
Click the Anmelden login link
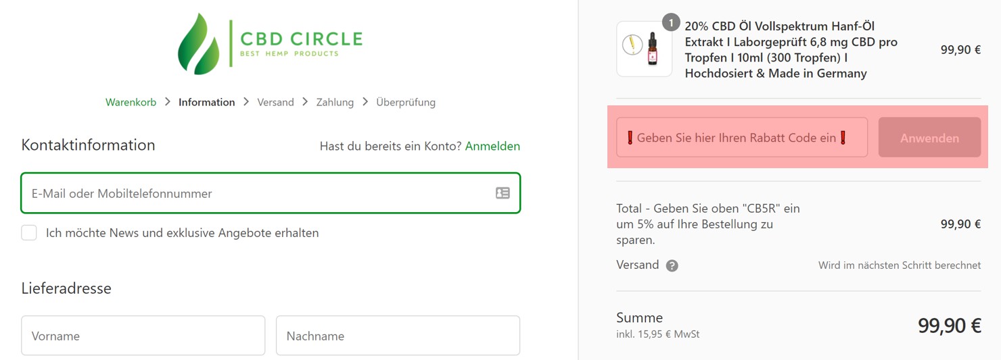[x=492, y=146]
